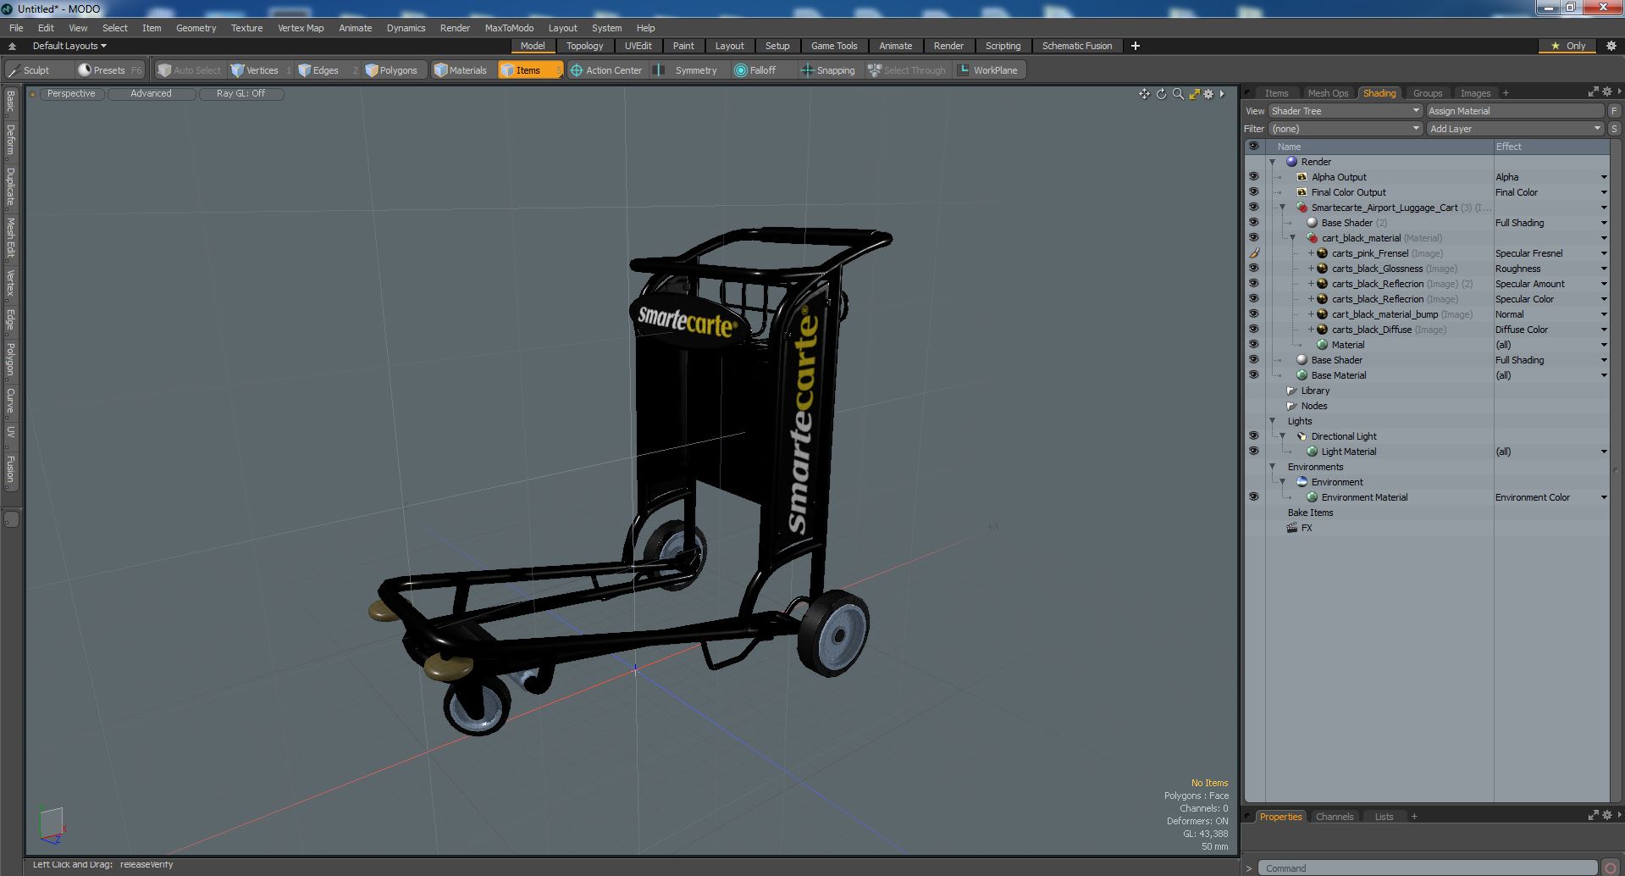Switch to the Channels tab

tap(1334, 817)
